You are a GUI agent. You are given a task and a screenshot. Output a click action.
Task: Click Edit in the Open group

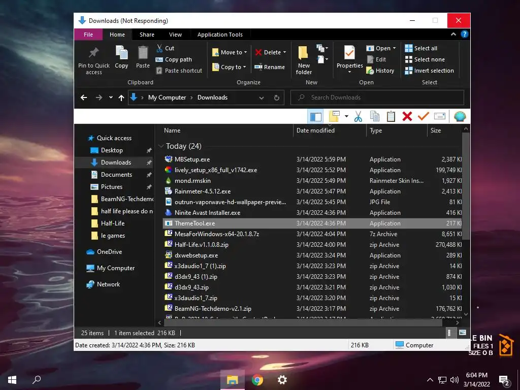click(x=376, y=59)
